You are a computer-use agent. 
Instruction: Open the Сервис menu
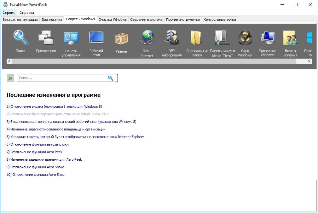pyautogui.click(x=9, y=13)
